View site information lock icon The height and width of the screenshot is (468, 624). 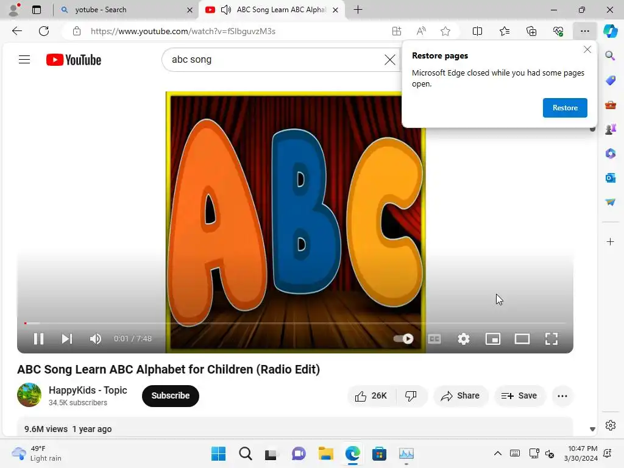tap(77, 31)
